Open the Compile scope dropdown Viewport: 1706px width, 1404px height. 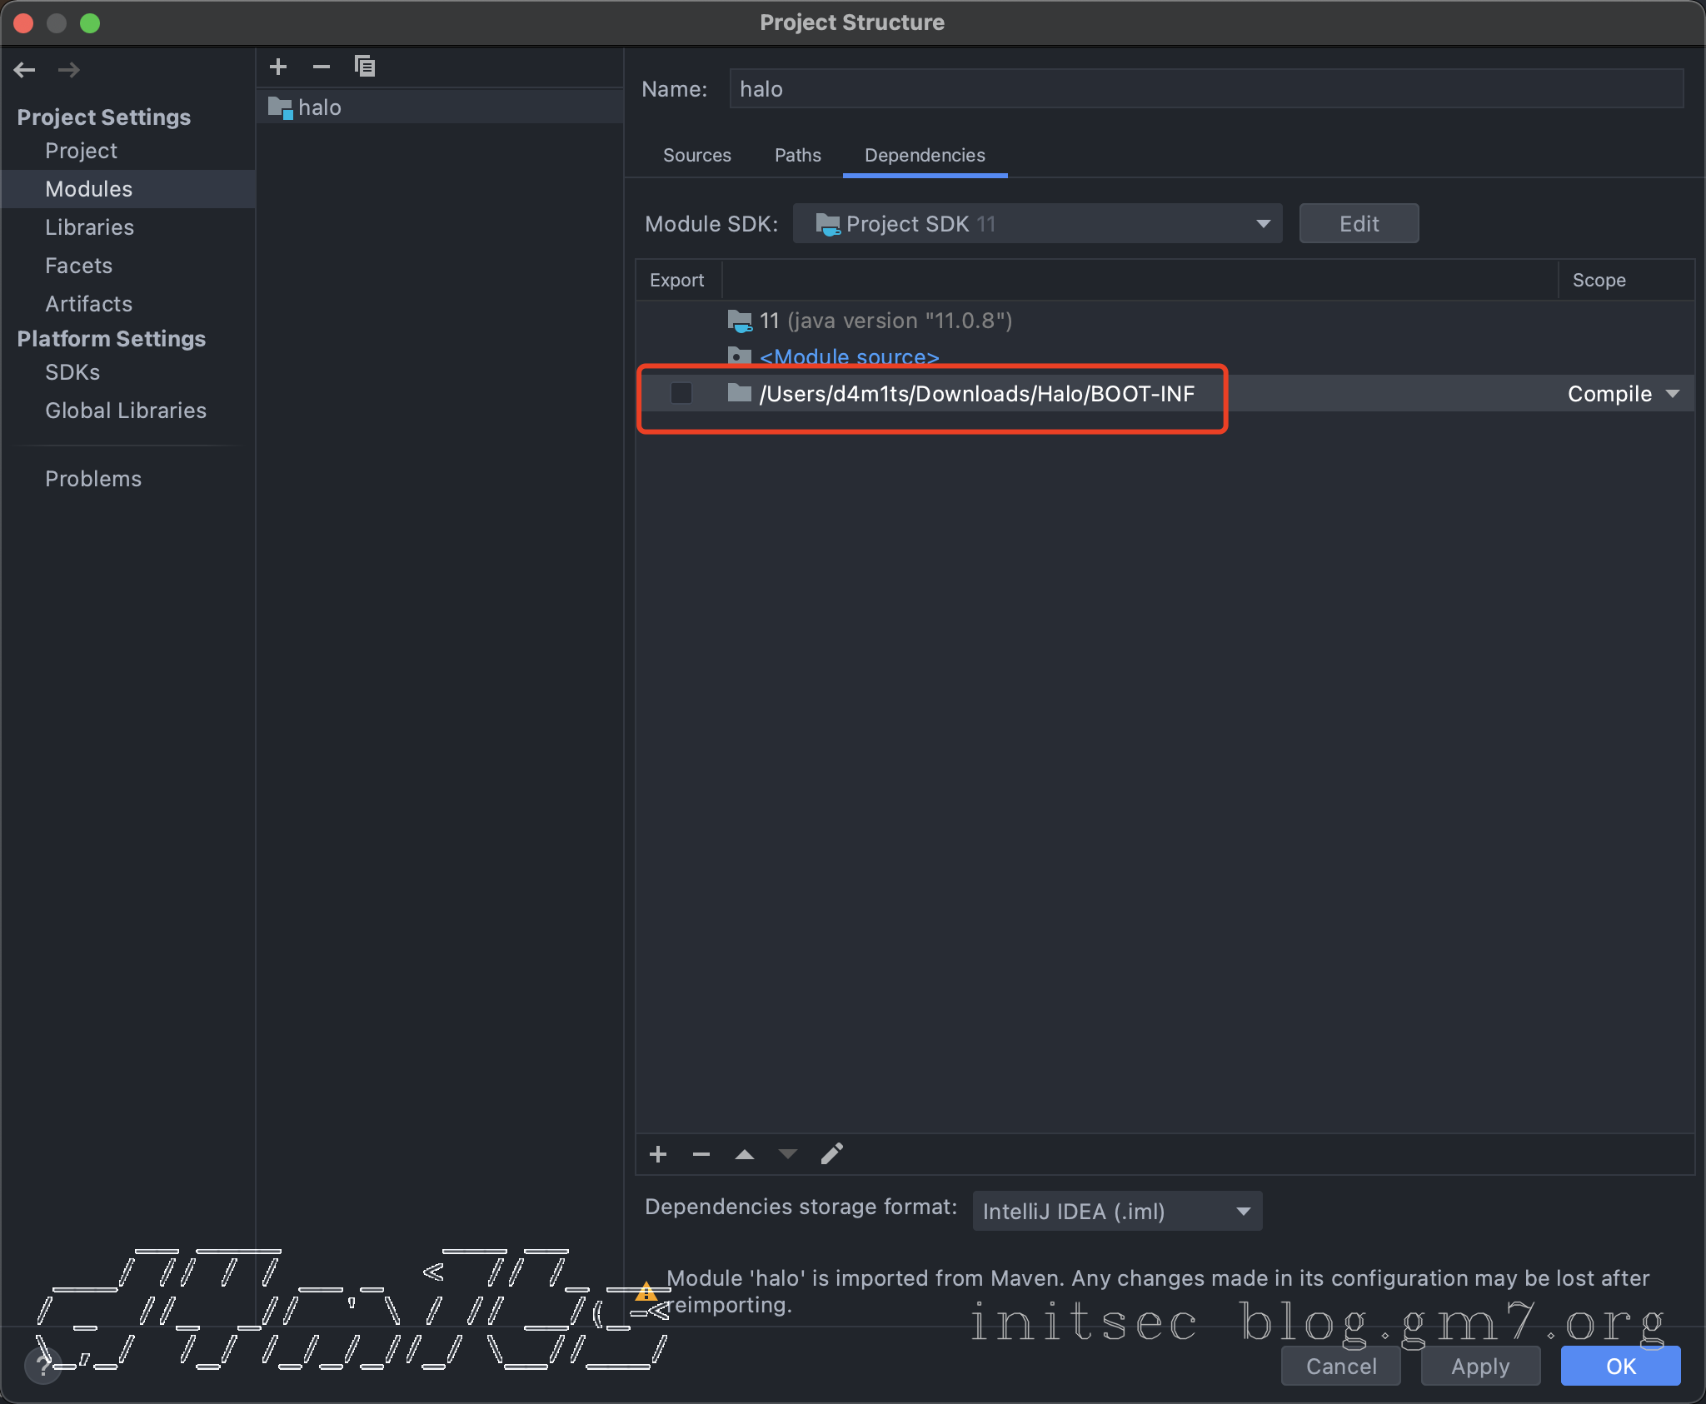click(x=1623, y=394)
